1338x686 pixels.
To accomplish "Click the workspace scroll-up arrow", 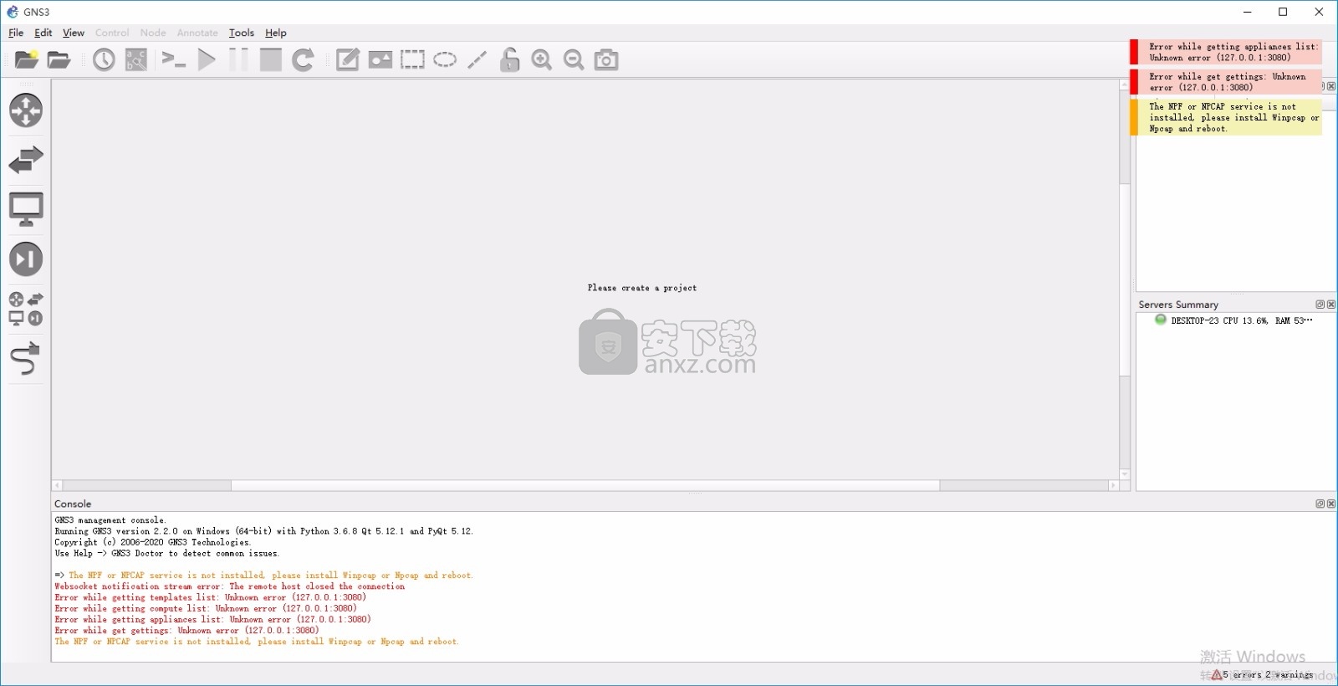I will tap(1125, 84).
